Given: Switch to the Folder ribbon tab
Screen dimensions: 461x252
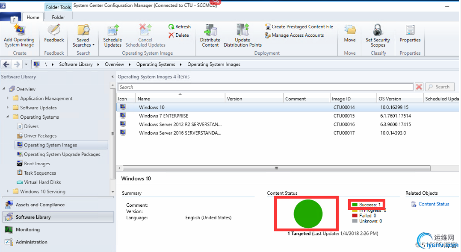Looking at the screenshot, I should pyautogui.click(x=58, y=18).
